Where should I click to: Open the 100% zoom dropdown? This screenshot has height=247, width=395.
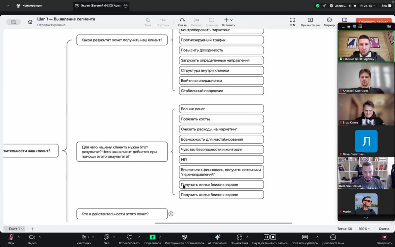point(364,229)
